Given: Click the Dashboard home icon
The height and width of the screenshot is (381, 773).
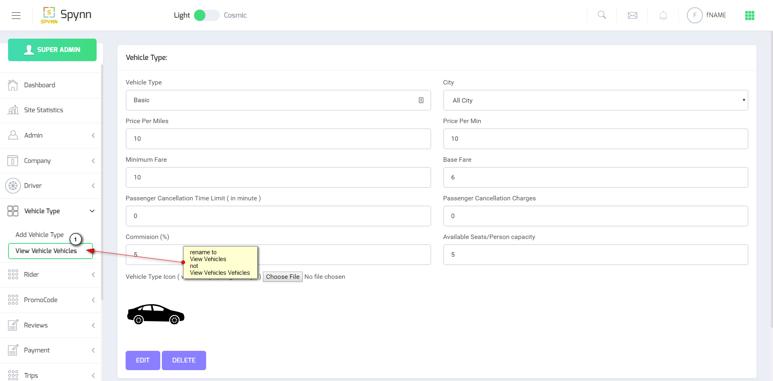Looking at the screenshot, I should 13,85.
